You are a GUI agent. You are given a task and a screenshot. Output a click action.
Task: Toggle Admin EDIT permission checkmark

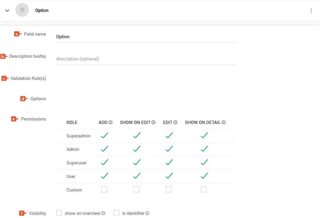coord(169,149)
